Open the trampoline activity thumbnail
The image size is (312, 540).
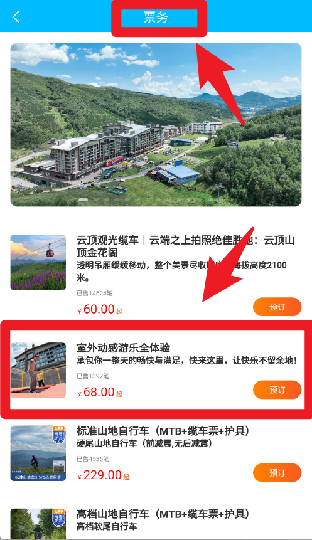(38, 370)
